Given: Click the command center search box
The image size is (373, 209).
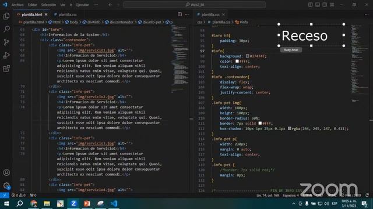Looking at the screenshot, I should [194, 5].
